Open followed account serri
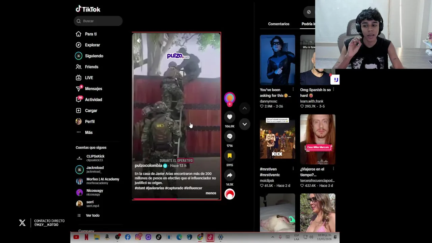Screen dimensions: 432x243 (88, 204)
